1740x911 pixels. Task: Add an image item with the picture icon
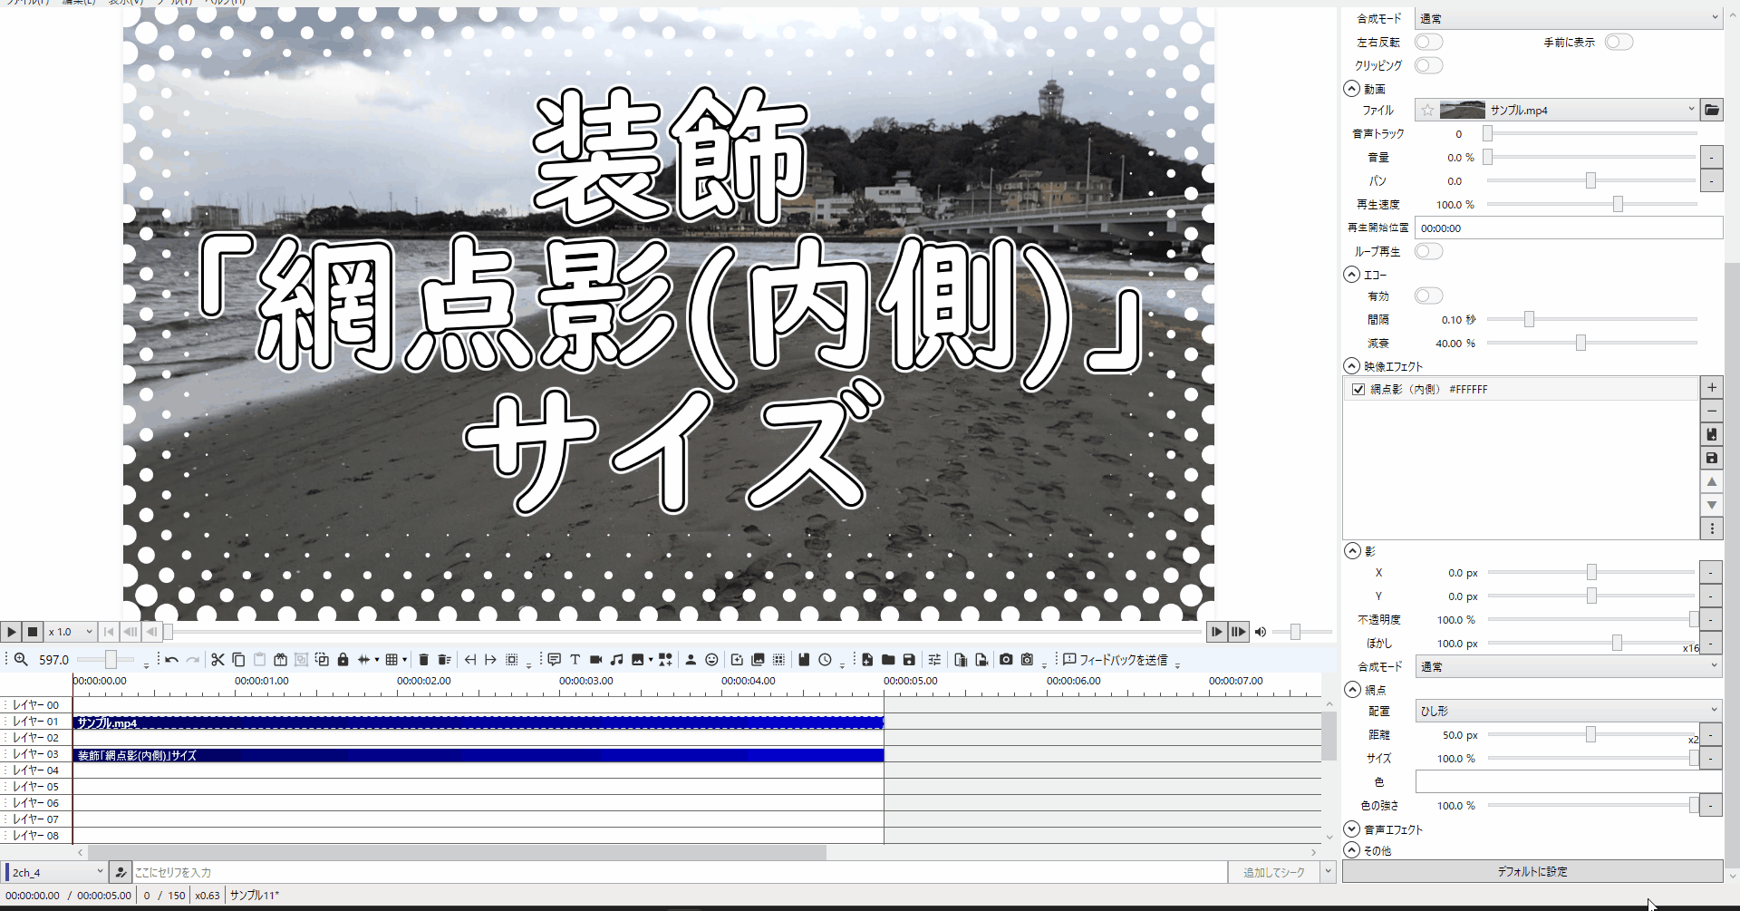(638, 660)
